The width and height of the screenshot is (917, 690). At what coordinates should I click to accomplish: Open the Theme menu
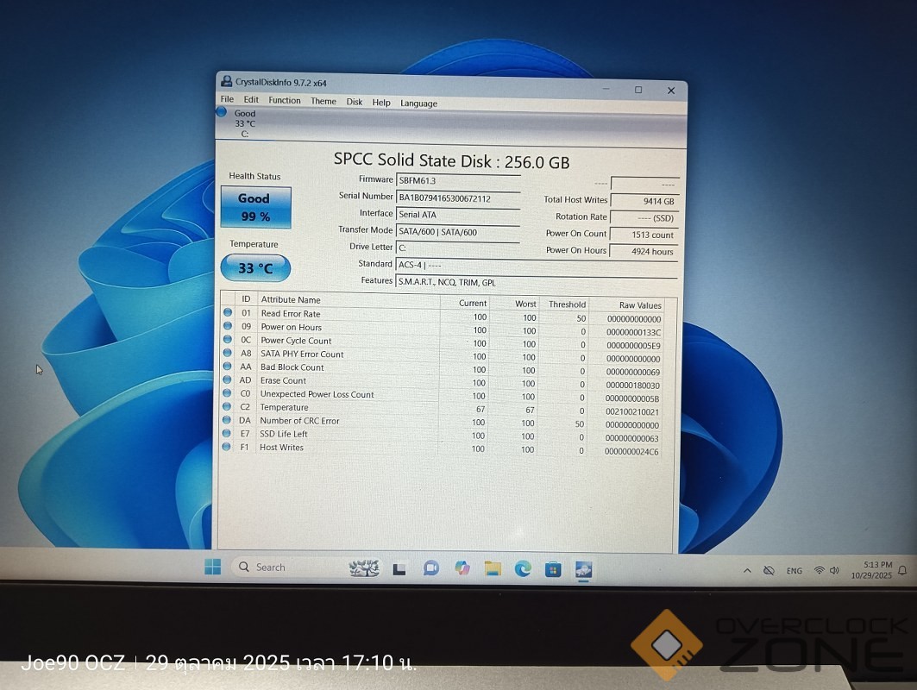323,102
